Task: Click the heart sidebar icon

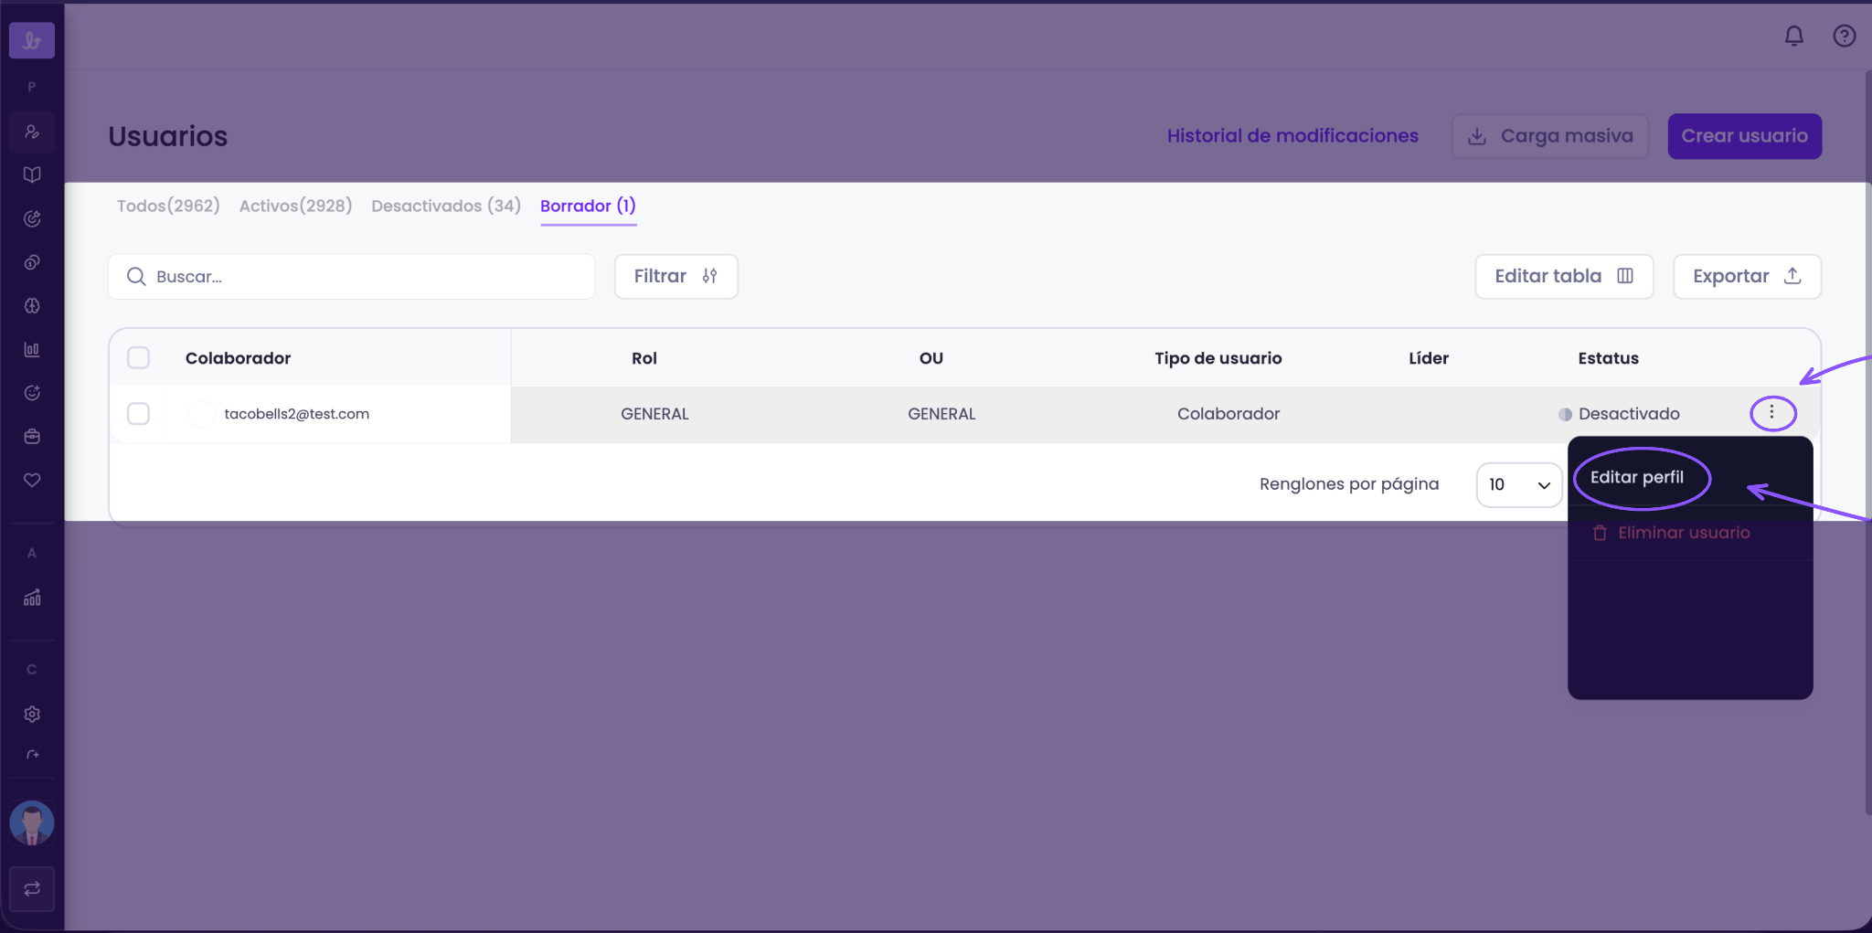Action: 32,480
